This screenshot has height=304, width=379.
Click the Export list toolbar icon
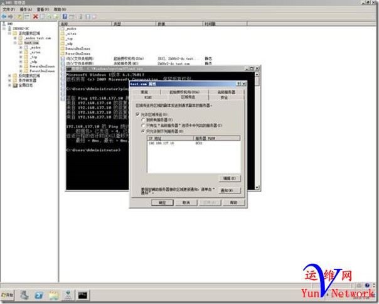[x=56, y=16]
